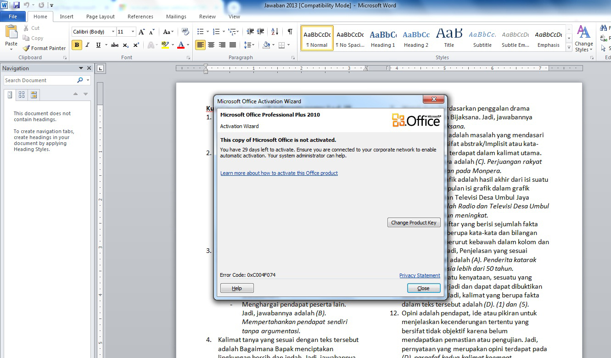The width and height of the screenshot is (611, 358).
Task: Switch to the Review tab
Action: click(207, 17)
